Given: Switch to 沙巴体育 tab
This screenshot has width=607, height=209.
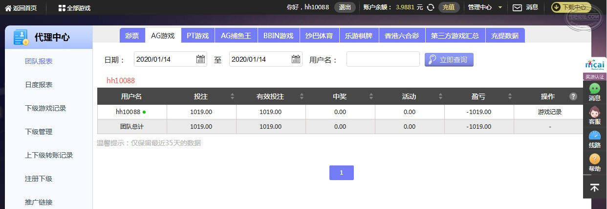Looking at the screenshot, I should [319, 35].
